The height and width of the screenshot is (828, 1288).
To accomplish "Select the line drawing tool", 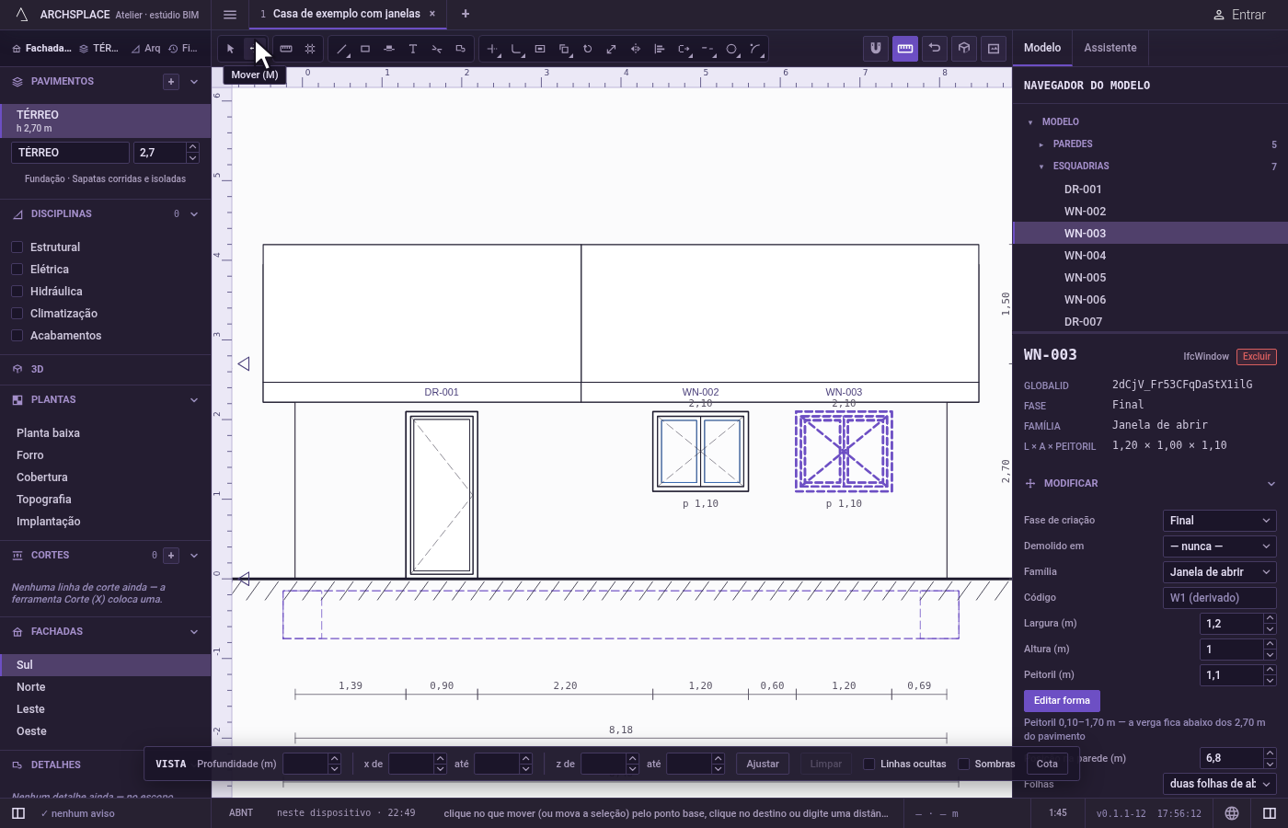I will 341,49.
